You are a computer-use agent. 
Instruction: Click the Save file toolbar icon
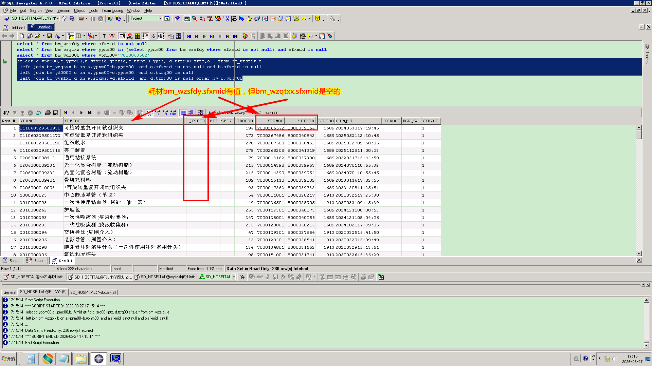pos(49,36)
